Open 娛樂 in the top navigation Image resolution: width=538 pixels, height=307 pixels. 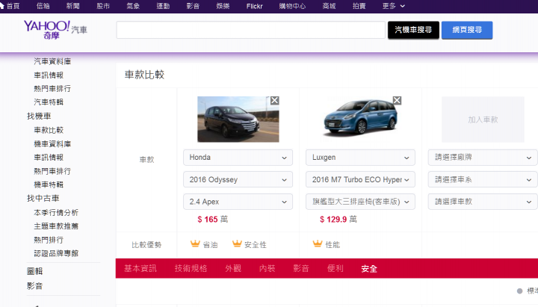(x=223, y=6)
